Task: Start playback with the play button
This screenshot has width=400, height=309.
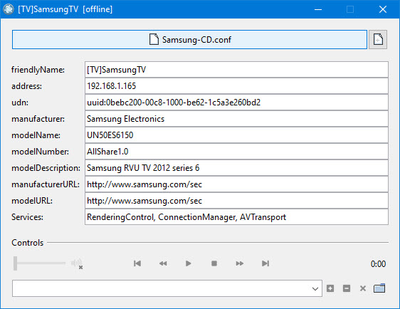Action: point(189,263)
